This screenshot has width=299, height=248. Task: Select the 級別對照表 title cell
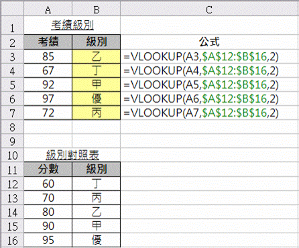72,155
